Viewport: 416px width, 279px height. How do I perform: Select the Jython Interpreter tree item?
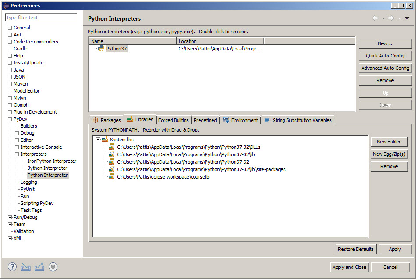coord(47,168)
